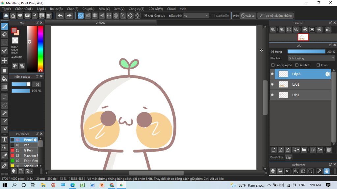Viewport: 337px width, 189px height.
Task: Add a layer folder in the layer panel
Action: coord(304,150)
